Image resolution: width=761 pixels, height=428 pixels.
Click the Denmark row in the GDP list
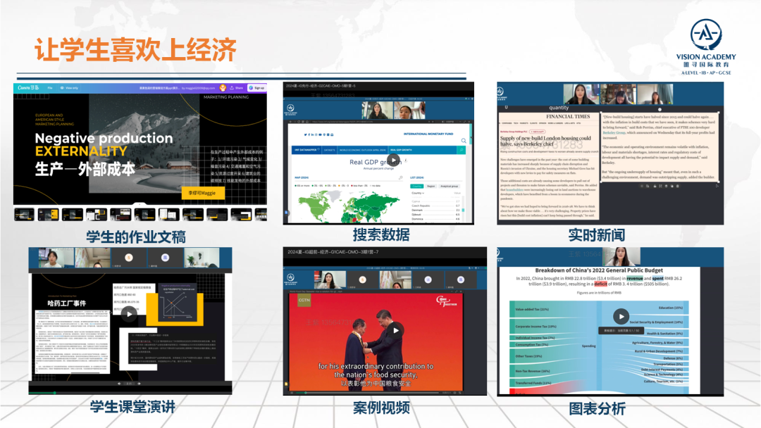[x=436, y=210]
